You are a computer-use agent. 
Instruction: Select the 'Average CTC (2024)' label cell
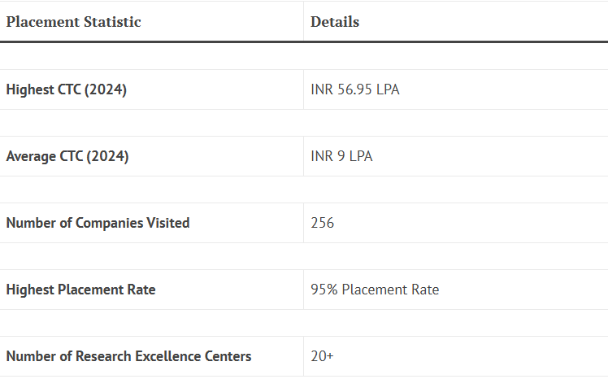(67, 156)
